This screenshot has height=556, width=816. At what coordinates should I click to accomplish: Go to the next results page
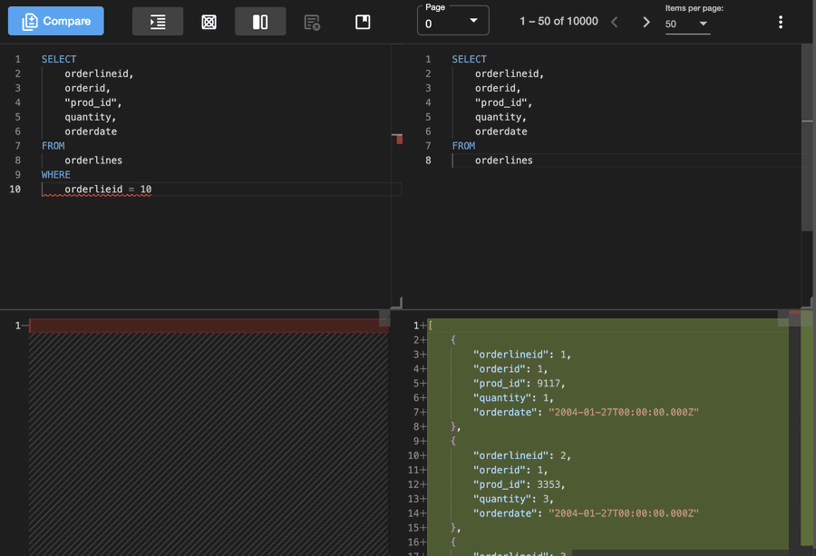coord(646,22)
